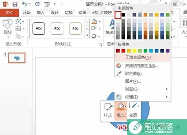Open the 填充 dropdown arrow in mini toolbar
The height and width of the screenshot is (135, 187).
125,106
